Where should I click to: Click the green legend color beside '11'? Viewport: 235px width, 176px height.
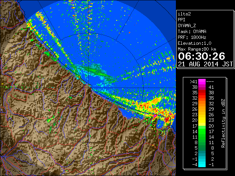coord(202,137)
